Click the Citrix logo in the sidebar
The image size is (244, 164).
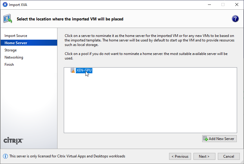[13, 141]
